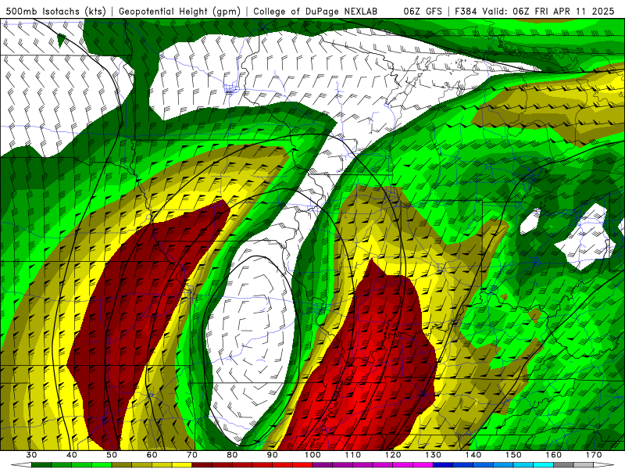
Task: Click the dark green swatch under '30'
Action: tap(41, 465)
